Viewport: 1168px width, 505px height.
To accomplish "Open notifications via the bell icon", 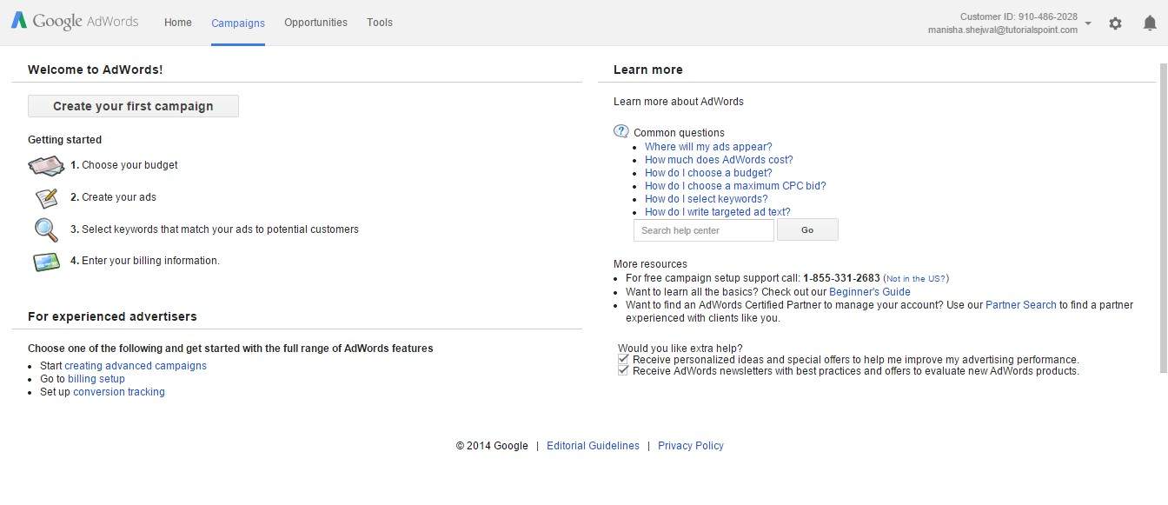I will (1149, 23).
